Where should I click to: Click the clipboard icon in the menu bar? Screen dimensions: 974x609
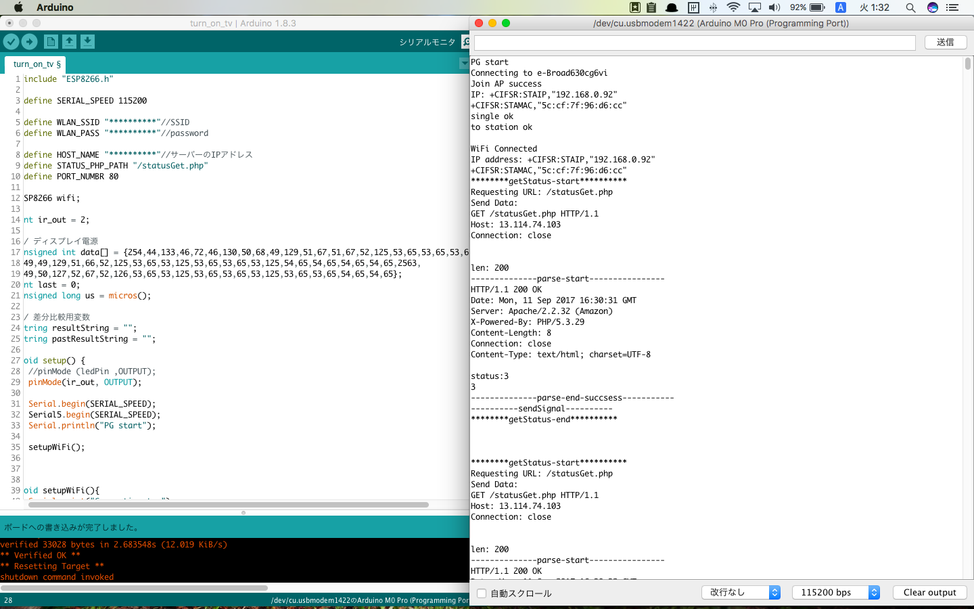(x=651, y=7)
